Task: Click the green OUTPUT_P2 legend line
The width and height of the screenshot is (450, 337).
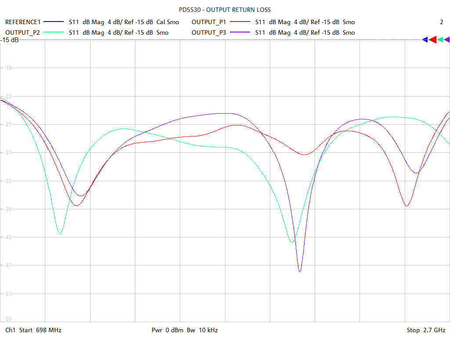Action: pyautogui.click(x=54, y=32)
